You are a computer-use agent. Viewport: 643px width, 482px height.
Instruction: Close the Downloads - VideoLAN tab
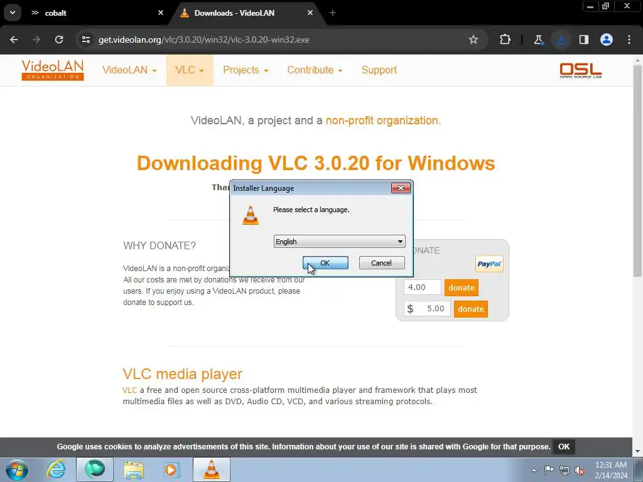(310, 13)
